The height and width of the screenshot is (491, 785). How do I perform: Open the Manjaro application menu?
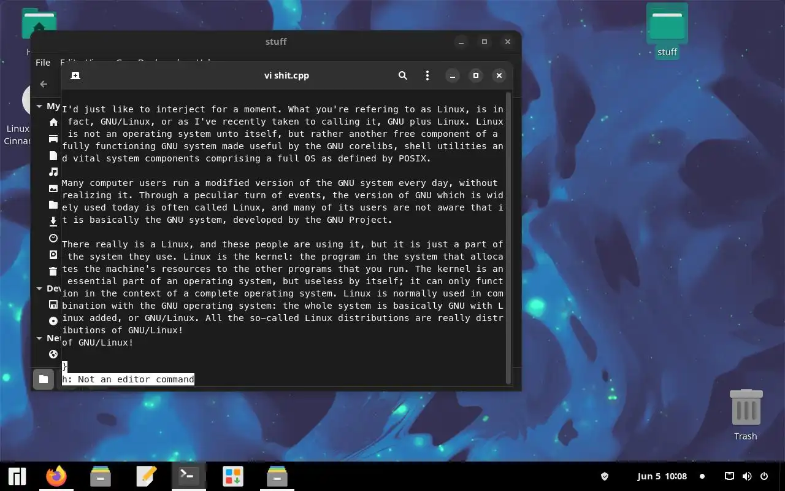coord(17,476)
